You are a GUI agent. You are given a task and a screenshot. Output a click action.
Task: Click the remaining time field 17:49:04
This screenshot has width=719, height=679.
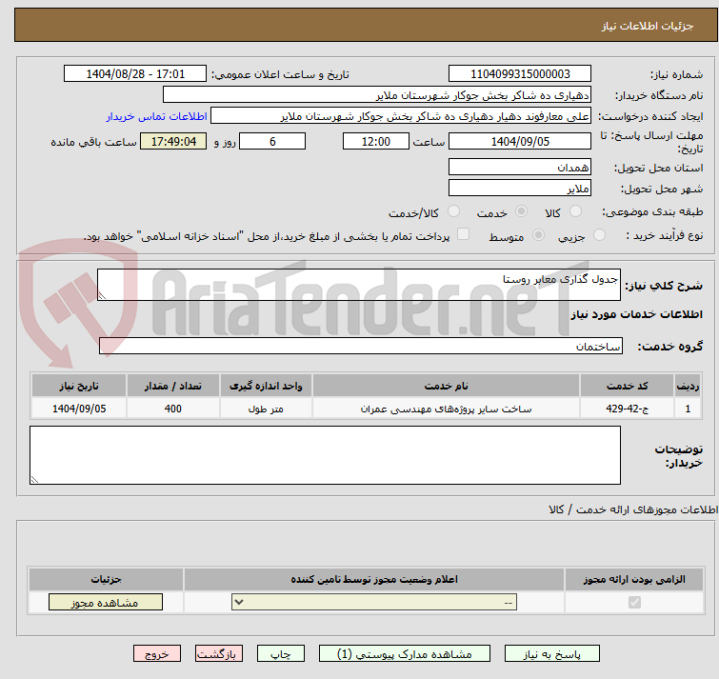coord(173,141)
